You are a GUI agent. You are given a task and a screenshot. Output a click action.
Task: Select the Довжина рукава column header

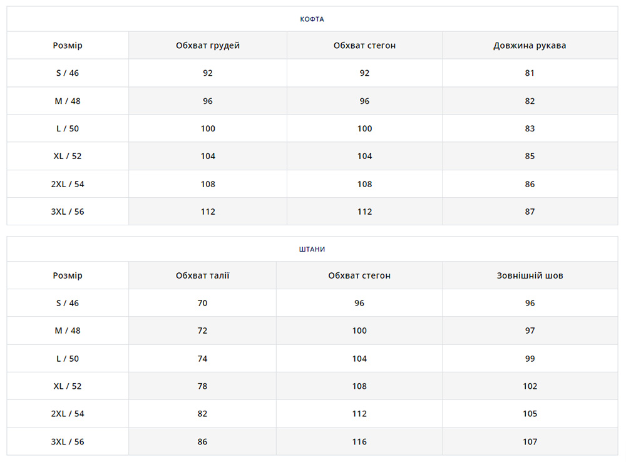coord(530,46)
